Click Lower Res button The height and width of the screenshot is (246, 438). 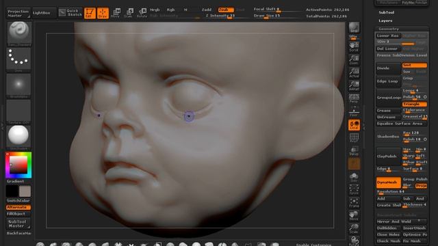pos(388,36)
